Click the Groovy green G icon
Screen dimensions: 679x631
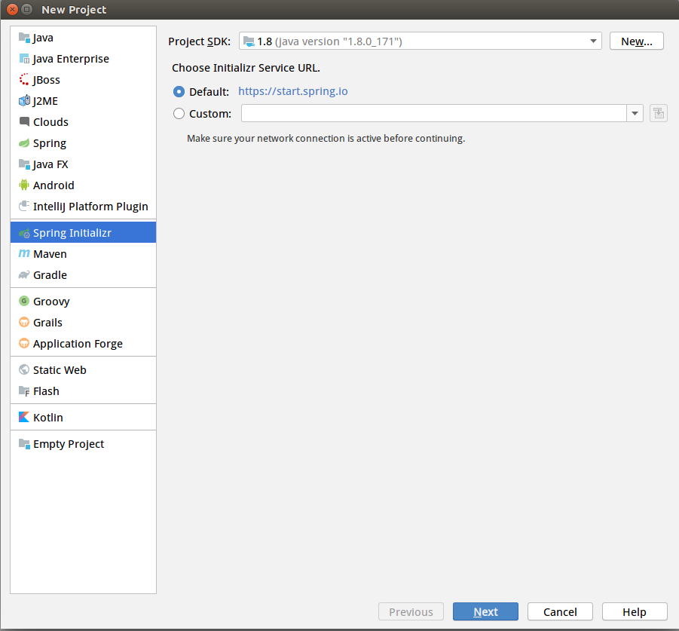pyautogui.click(x=24, y=301)
